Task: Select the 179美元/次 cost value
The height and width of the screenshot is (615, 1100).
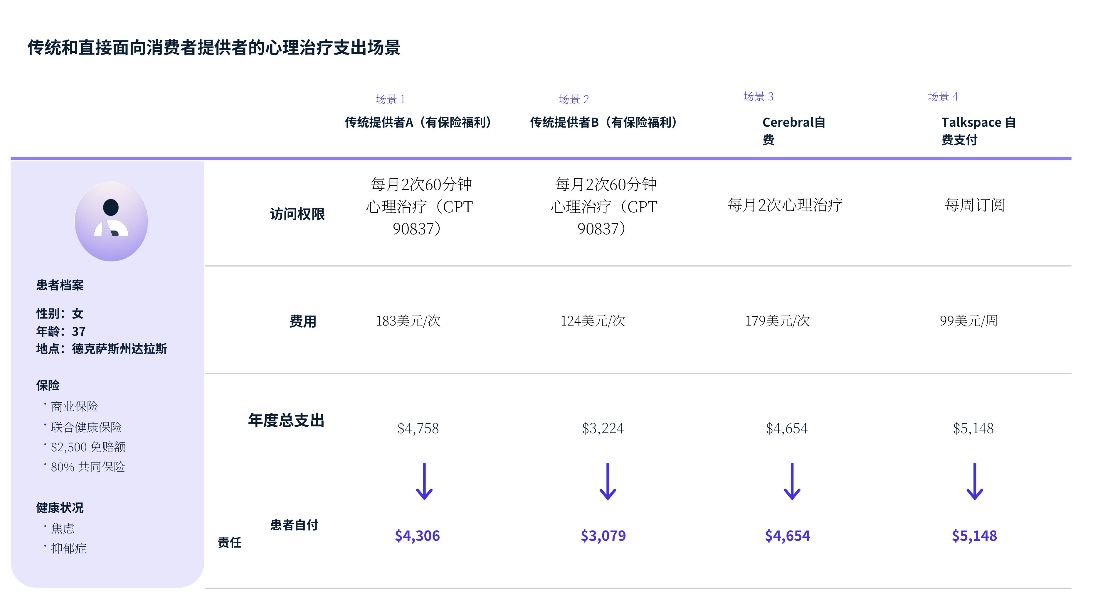Action: (777, 321)
